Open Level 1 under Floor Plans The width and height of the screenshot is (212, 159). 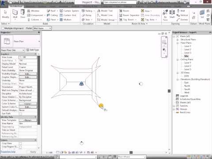(188, 46)
